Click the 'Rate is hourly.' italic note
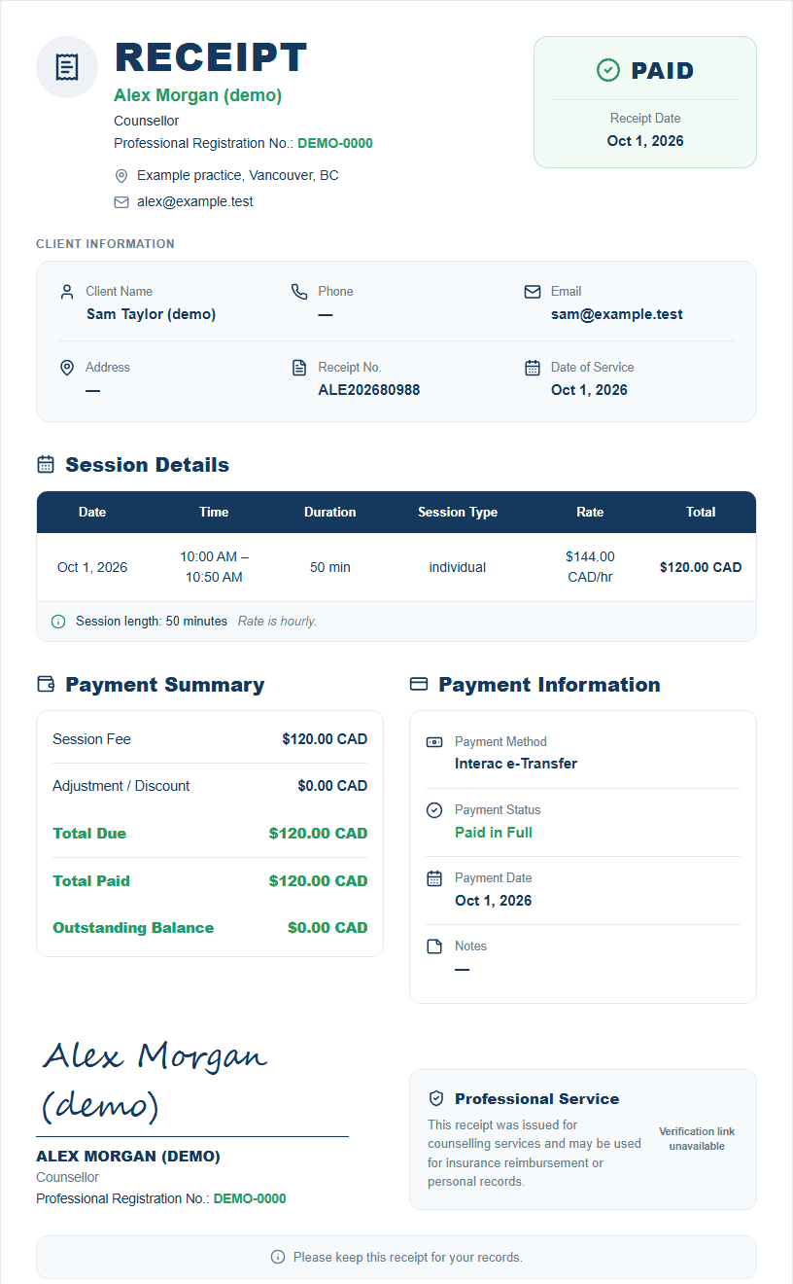 click(277, 622)
